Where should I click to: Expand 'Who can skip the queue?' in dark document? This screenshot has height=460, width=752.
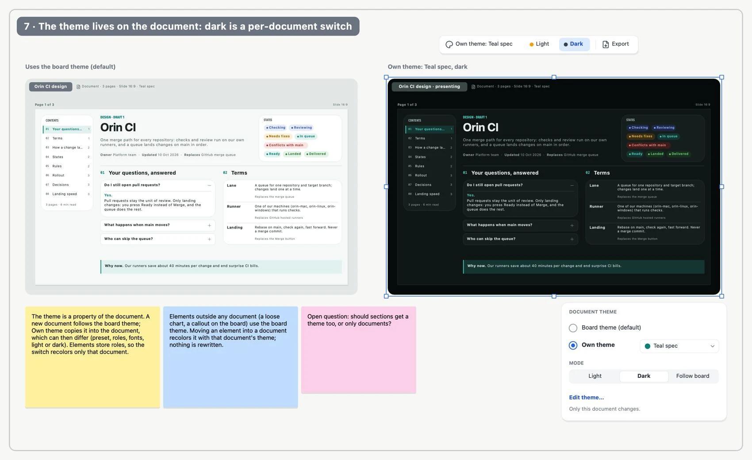point(572,239)
